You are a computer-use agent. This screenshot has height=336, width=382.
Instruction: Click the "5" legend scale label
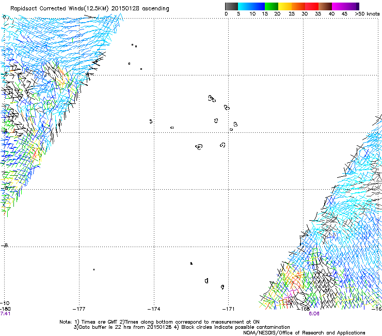238,14
